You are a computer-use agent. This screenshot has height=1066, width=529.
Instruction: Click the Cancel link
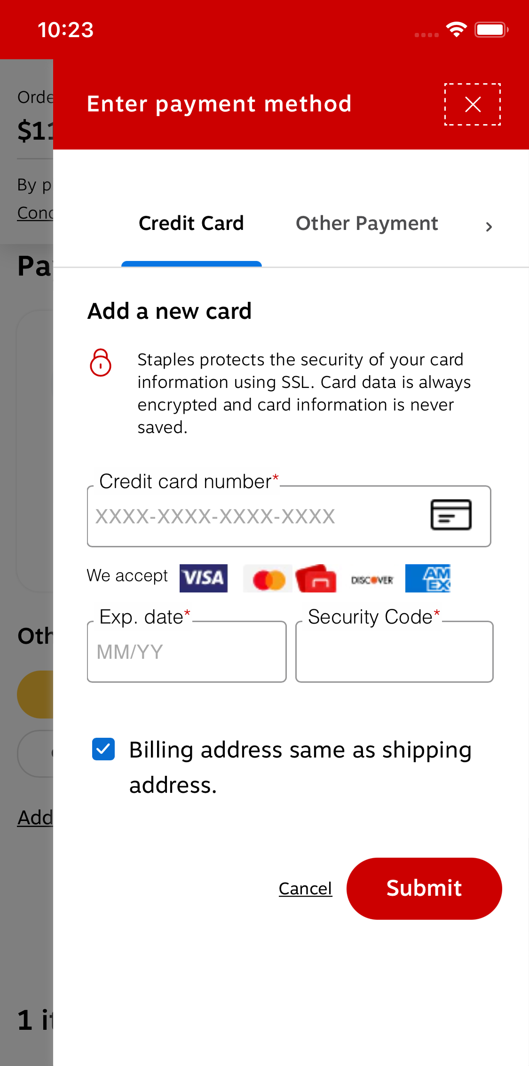(305, 888)
